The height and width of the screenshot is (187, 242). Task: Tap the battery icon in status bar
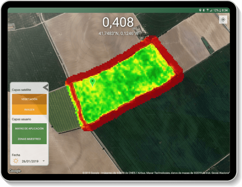(220, 10)
